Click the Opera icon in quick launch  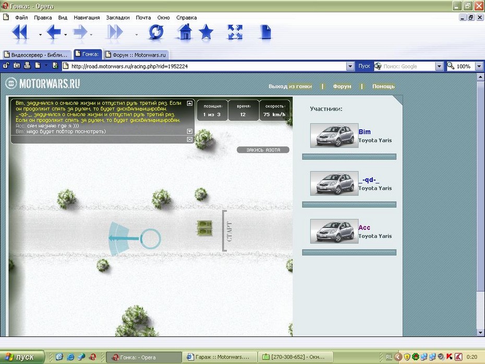coord(92,357)
